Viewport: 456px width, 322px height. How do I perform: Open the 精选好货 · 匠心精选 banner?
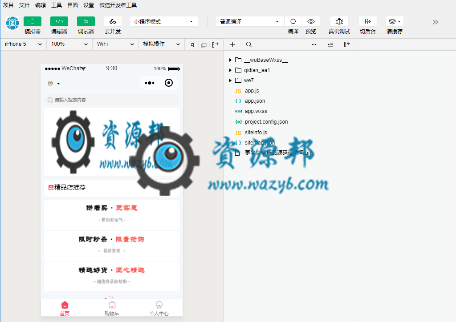(112, 277)
